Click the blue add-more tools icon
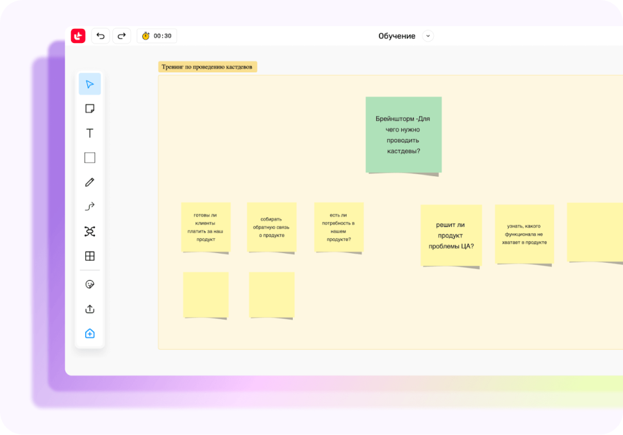 tap(90, 334)
